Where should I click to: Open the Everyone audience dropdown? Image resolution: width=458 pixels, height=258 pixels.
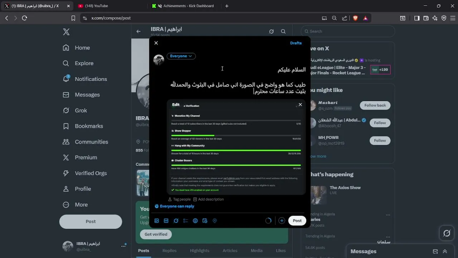click(x=181, y=56)
